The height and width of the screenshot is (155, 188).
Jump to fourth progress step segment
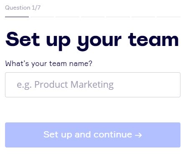pyautogui.click(x=93, y=17)
